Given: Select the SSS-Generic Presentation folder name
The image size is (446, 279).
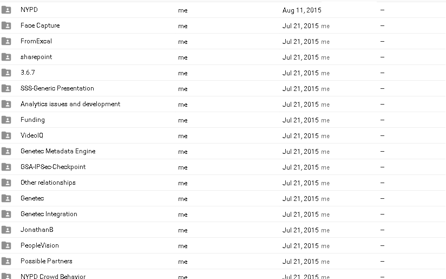Looking at the screenshot, I should [x=57, y=88].
